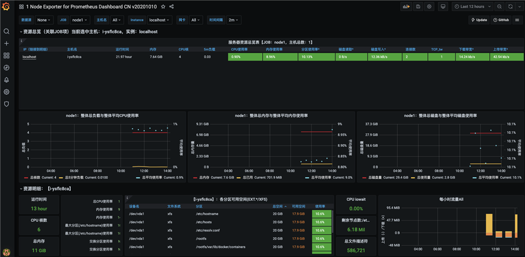525x257 pixels.
Task: Click the info corner of partition space panel
Action: click(127, 197)
